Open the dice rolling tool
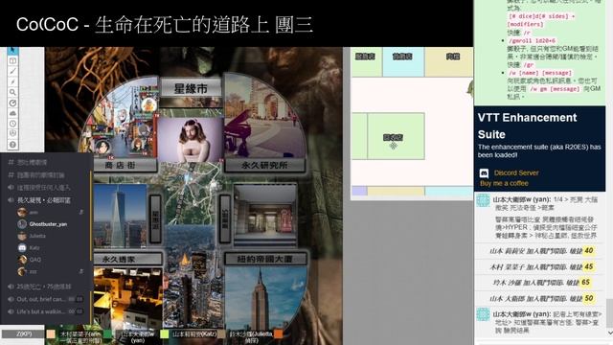The image size is (613, 345). tap(12, 134)
